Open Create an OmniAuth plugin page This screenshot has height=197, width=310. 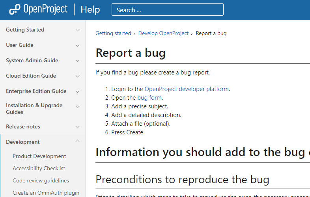point(46,193)
